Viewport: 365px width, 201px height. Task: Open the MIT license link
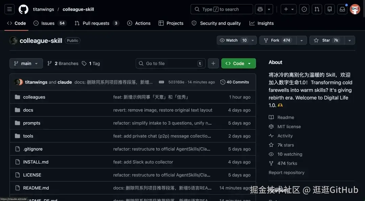(x=285, y=127)
